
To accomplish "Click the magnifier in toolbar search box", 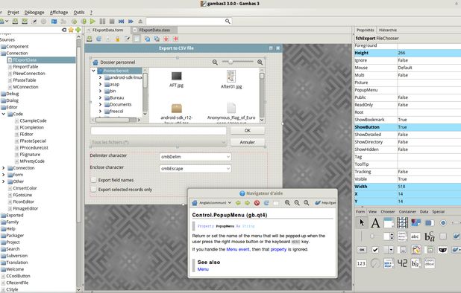I will 228,21.
